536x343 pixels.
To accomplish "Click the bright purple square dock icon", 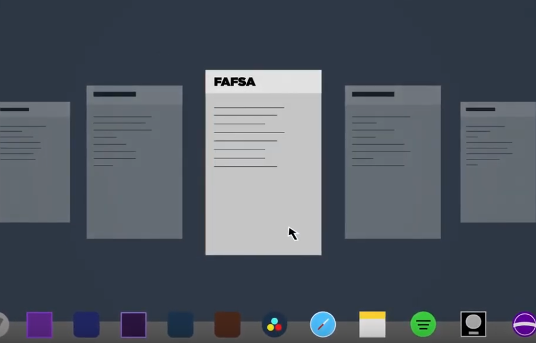I will tap(39, 325).
